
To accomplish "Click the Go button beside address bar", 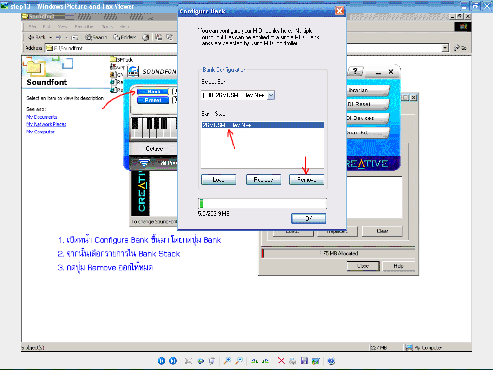I will (460, 48).
